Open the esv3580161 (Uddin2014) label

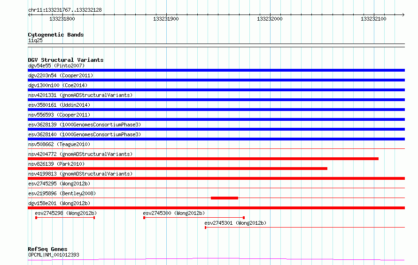pyautogui.click(x=59, y=105)
